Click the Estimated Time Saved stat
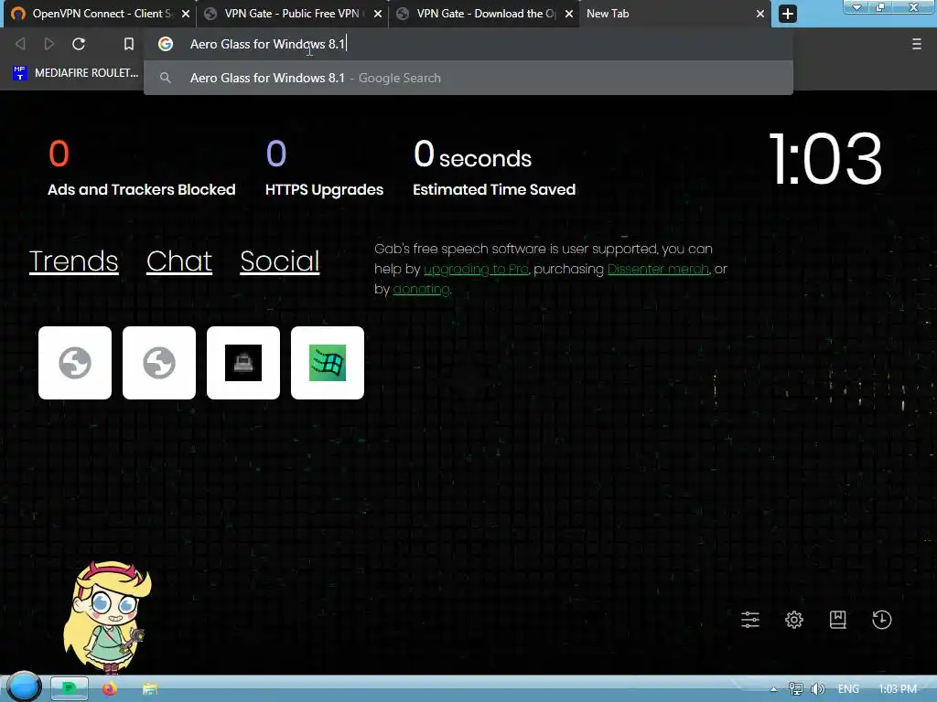Viewport: 937px width, 702px height. coord(494,168)
